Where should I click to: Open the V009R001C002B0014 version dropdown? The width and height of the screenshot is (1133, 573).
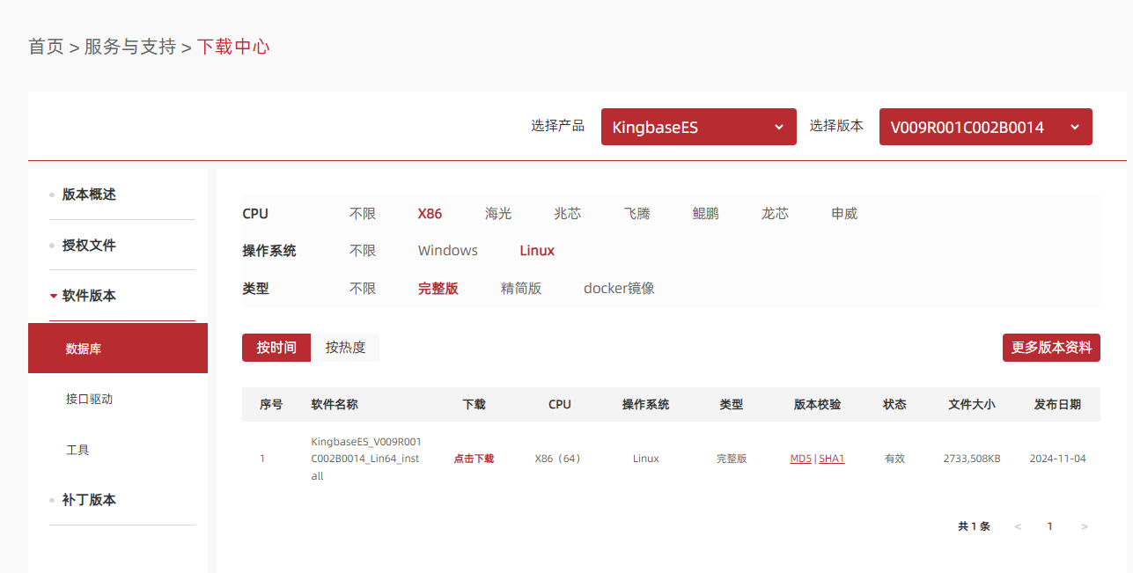pos(985,127)
